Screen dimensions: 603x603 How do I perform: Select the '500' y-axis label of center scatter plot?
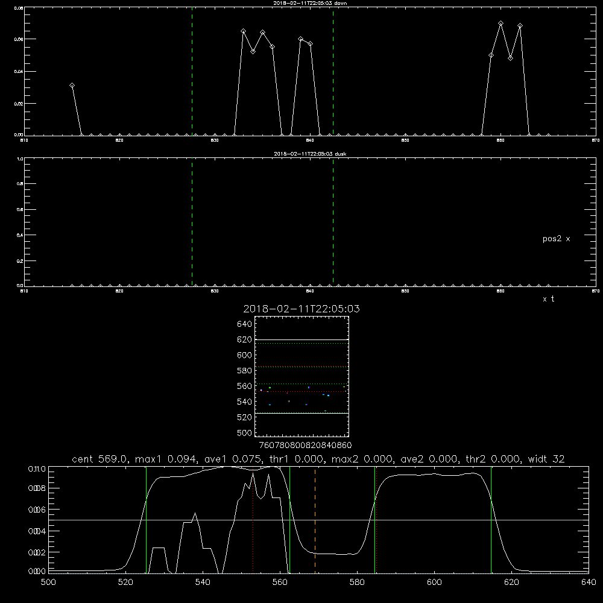(245, 433)
